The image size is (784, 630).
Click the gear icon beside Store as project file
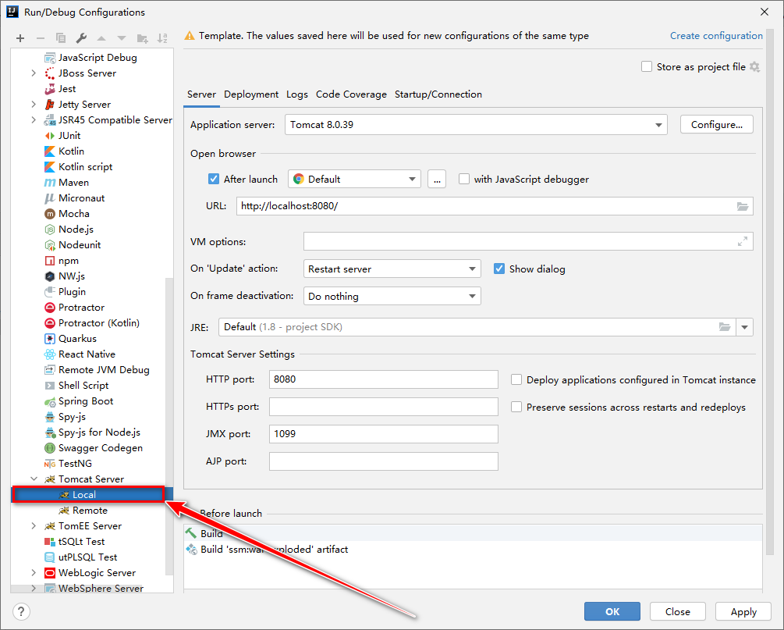tap(755, 66)
